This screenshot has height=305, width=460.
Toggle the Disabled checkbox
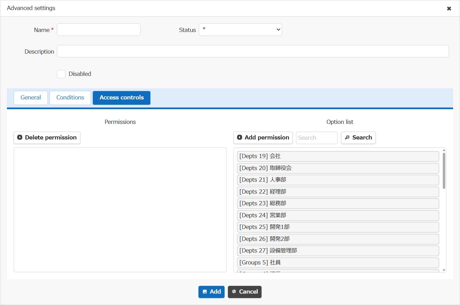pos(61,74)
